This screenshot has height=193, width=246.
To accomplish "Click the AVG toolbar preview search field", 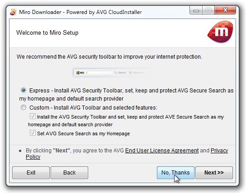I will click(x=100, y=73).
